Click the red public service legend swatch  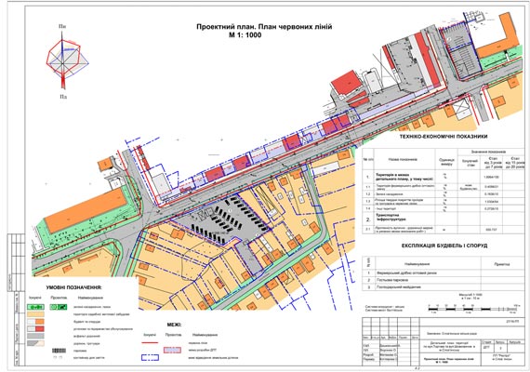35,328
